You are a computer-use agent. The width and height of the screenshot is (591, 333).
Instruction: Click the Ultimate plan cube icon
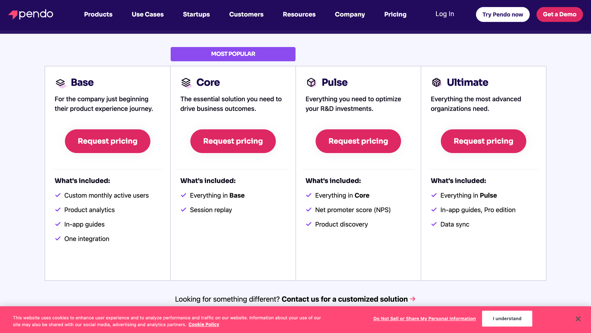(436, 82)
